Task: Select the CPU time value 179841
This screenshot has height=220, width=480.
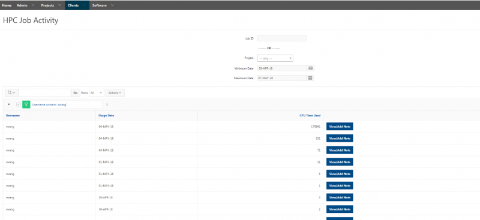Action: [x=315, y=126]
